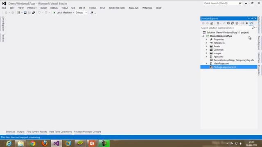This screenshot has height=147, width=262.
Task: Collapse the DemoWindows8App project node
Action: coord(203,36)
